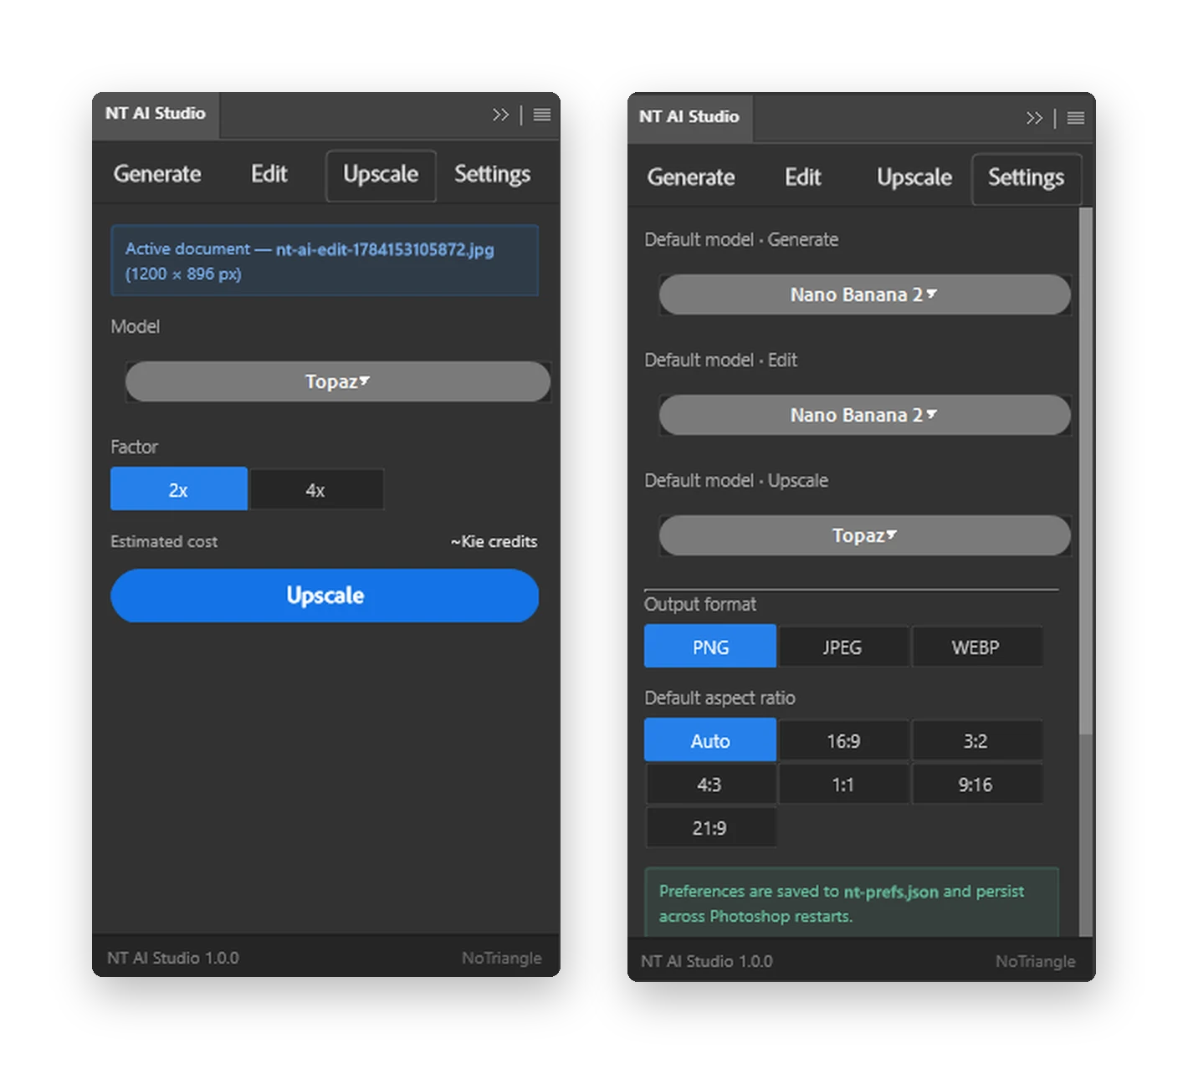The width and height of the screenshot is (1188, 1074).
Task: Click 'Default aspect ratio' label
Action: tap(719, 698)
